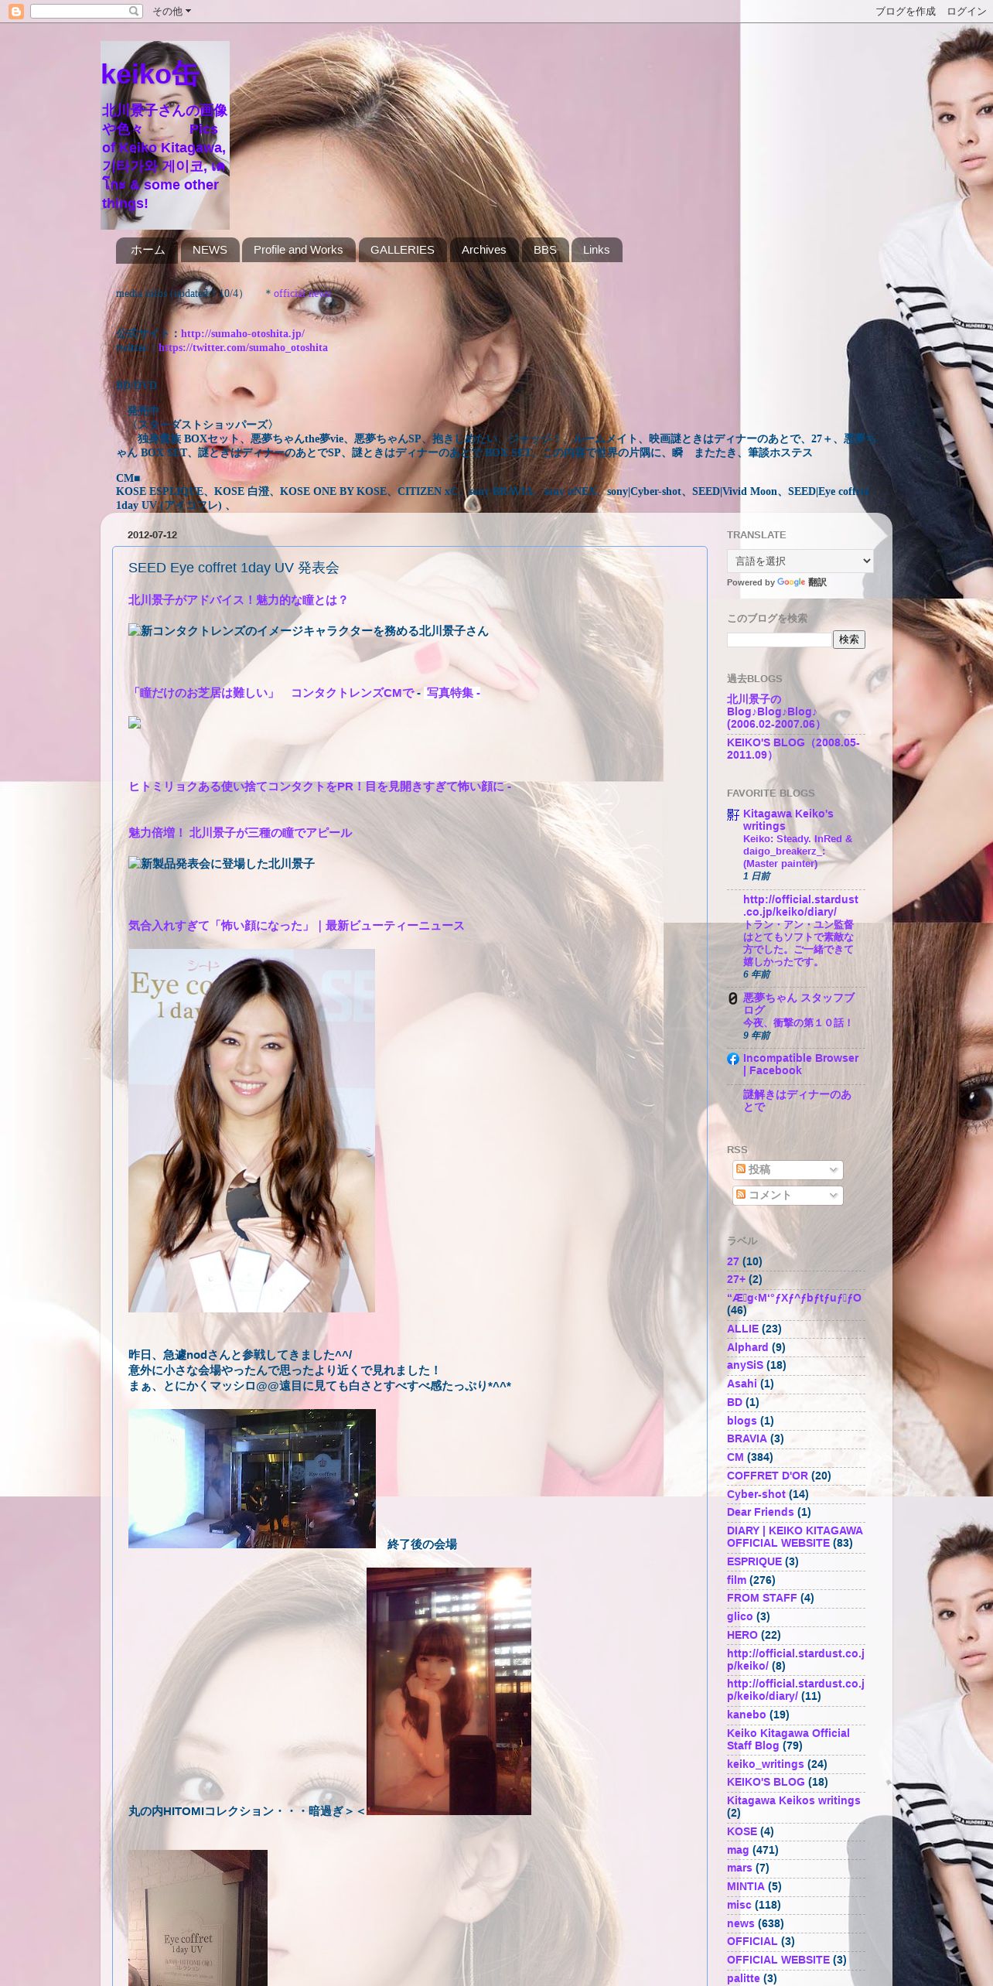This screenshot has width=993, height=1986.
Task: Open 謎解きはディナーのあとで blog link
Action: point(797,1100)
